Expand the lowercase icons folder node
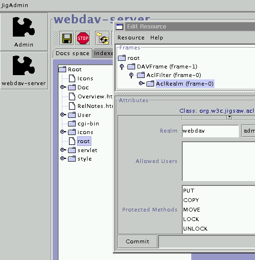 click(63, 132)
